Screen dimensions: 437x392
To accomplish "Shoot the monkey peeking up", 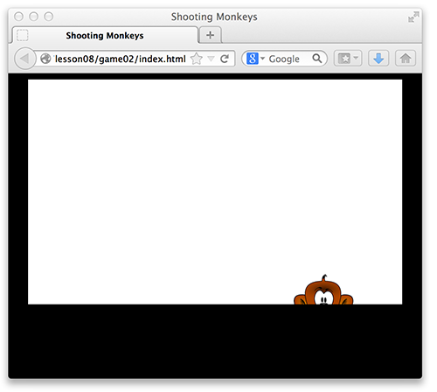I will coord(323,291).
